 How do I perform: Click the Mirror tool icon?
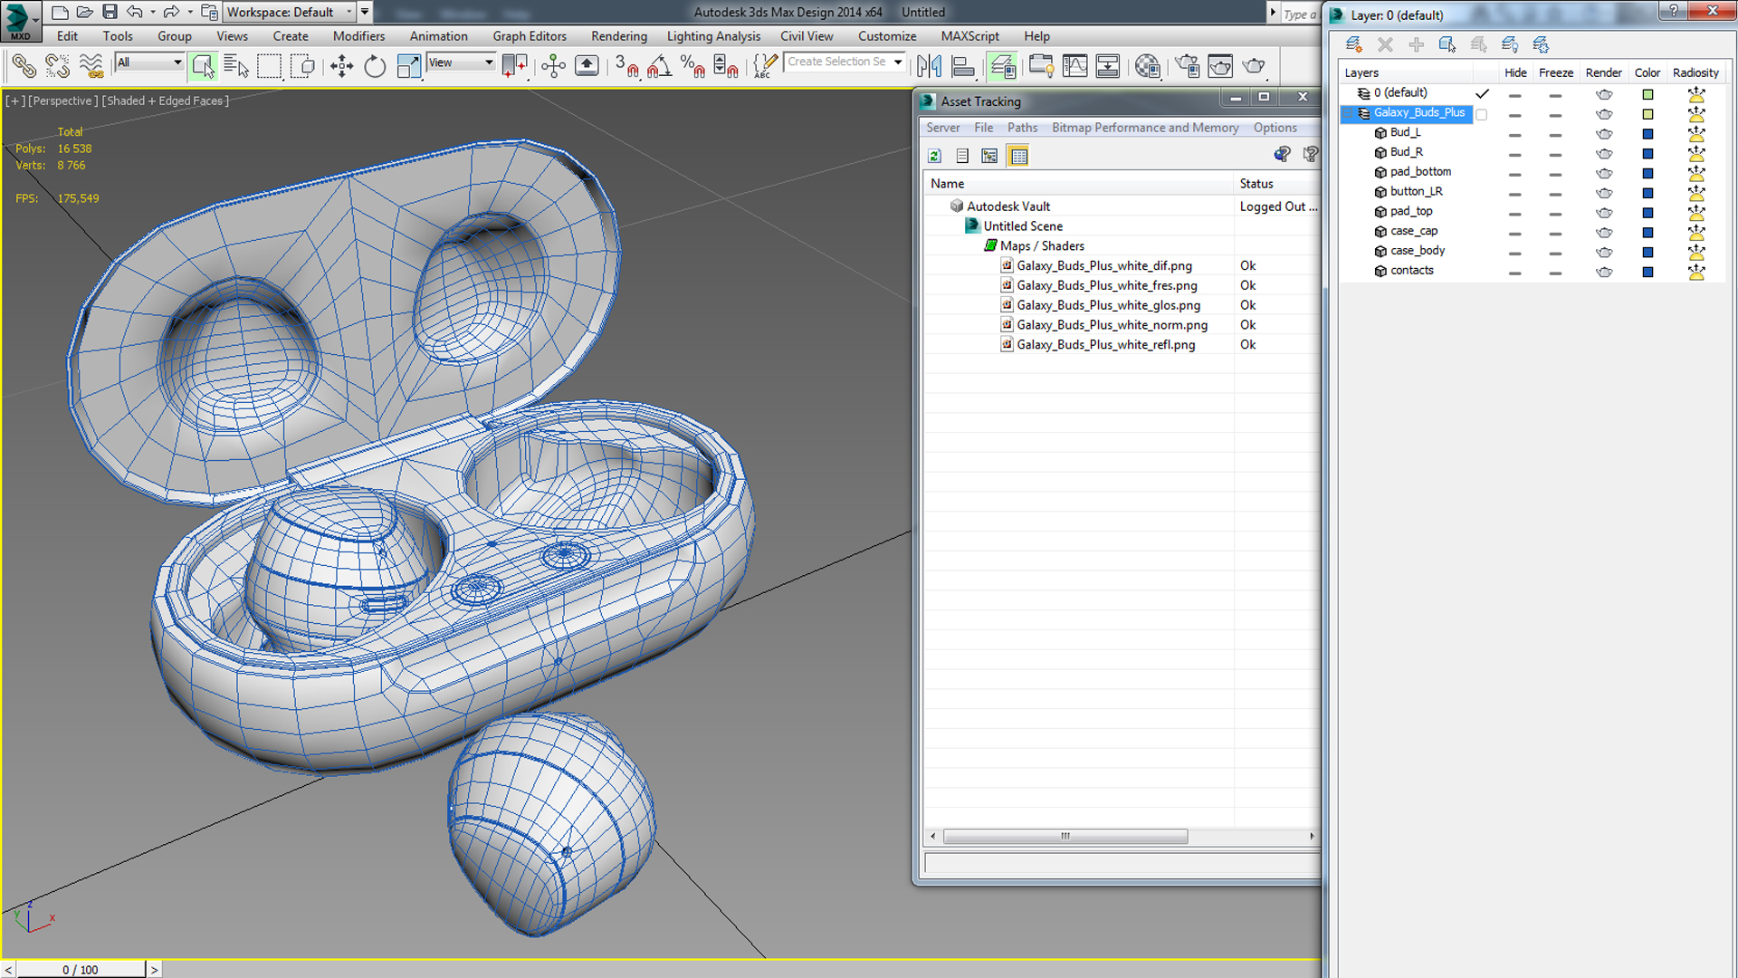coord(929,66)
